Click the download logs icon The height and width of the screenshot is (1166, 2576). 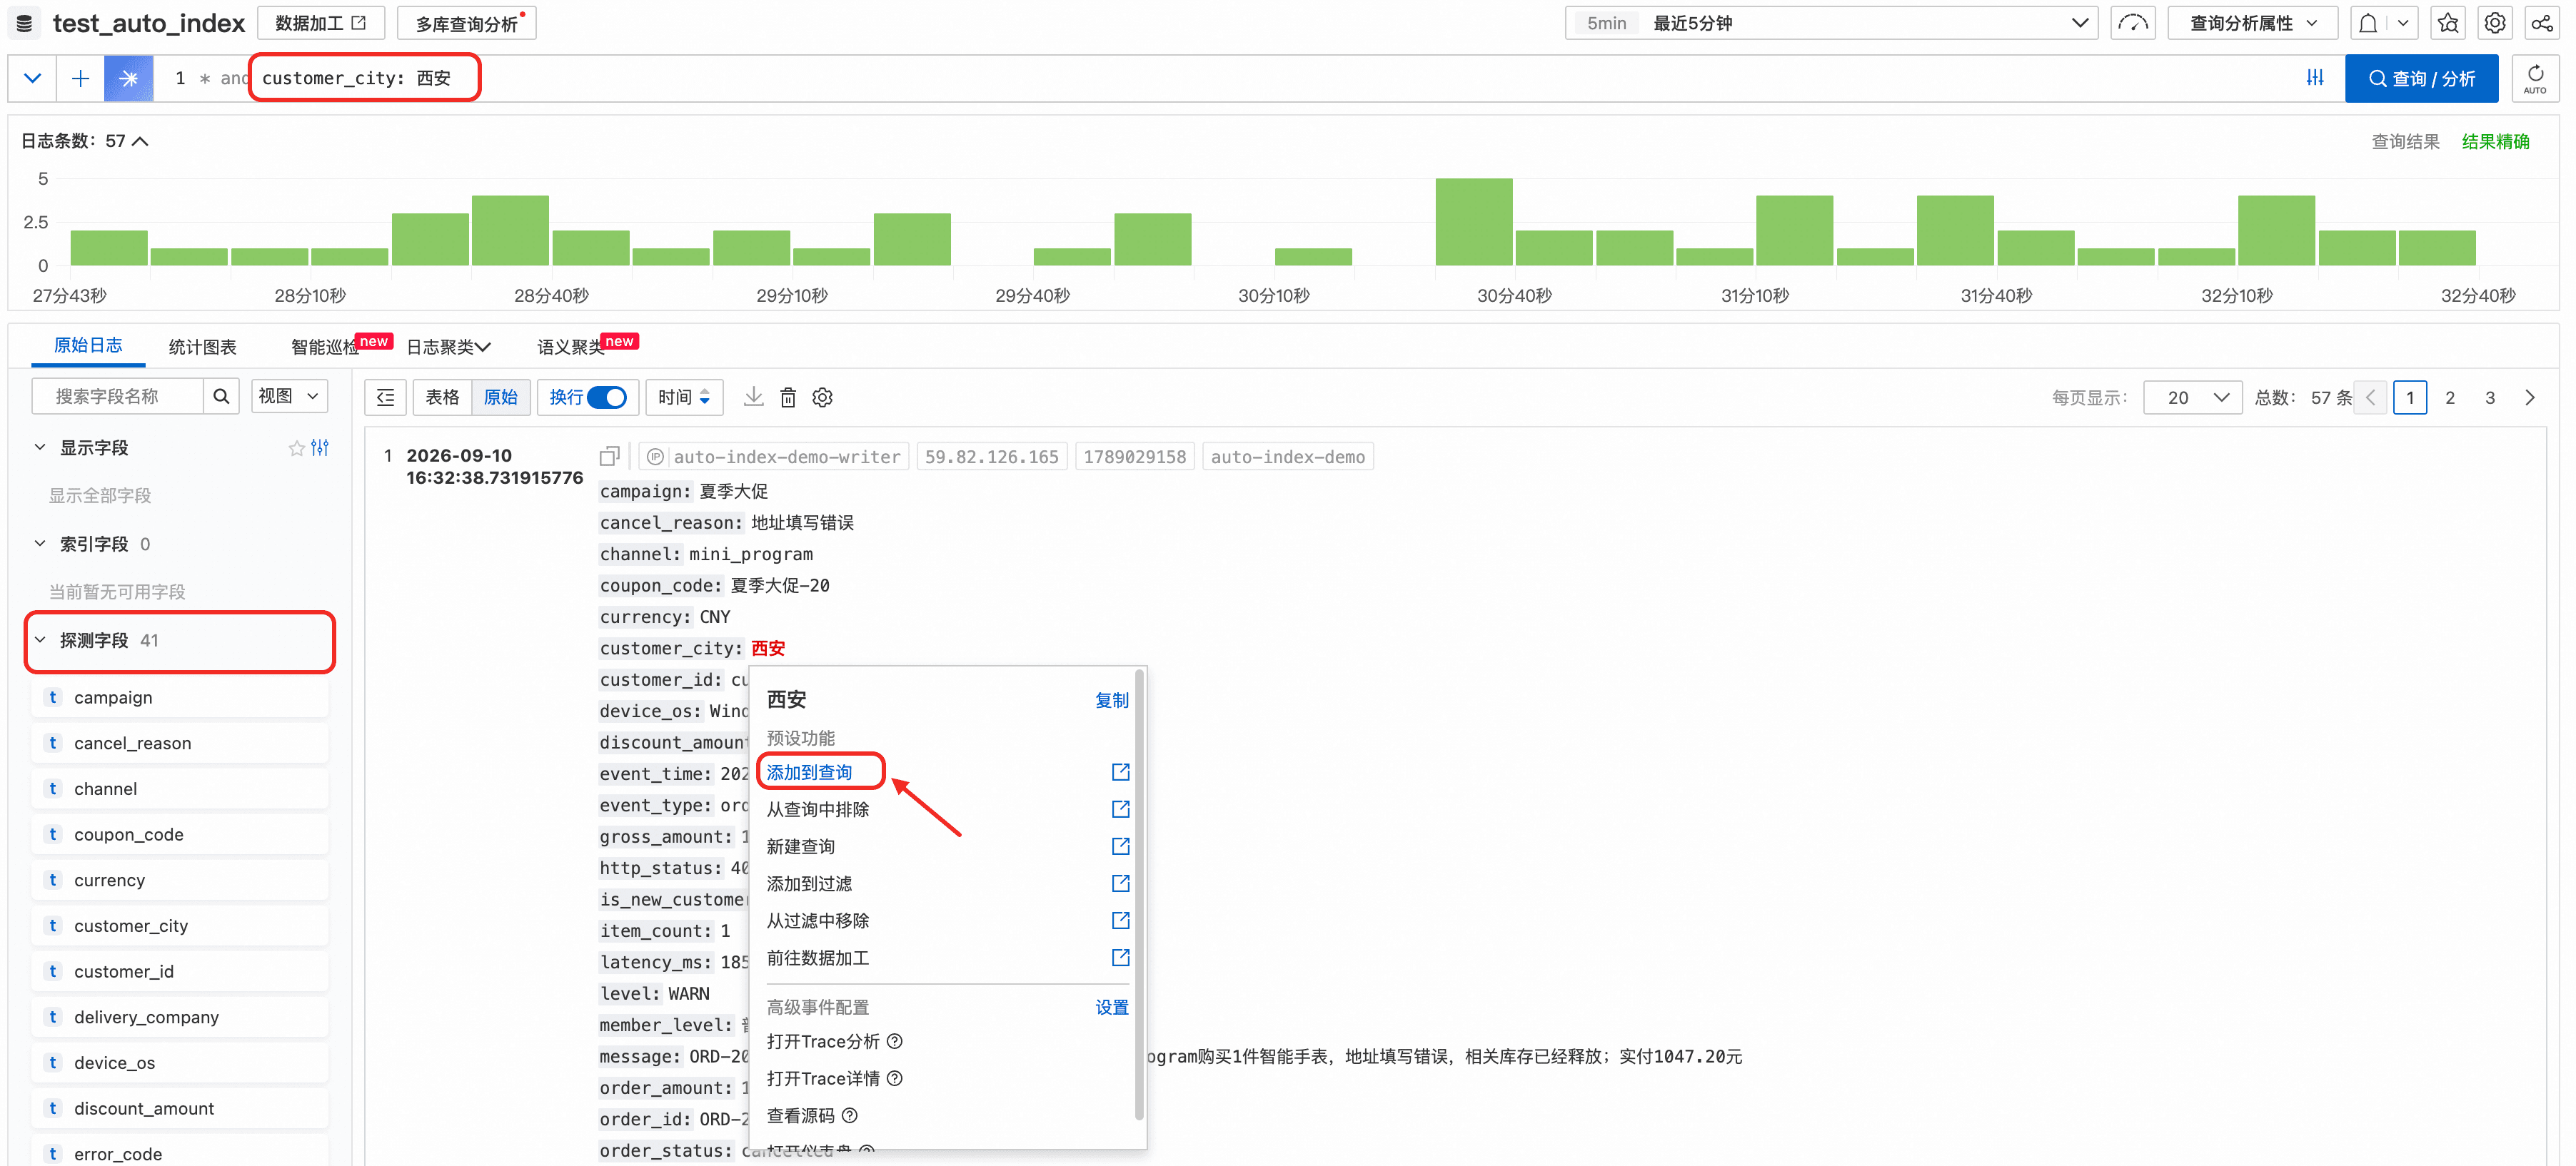[x=753, y=397]
